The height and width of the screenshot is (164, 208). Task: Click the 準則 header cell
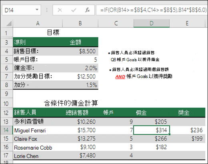[x=38, y=42]
